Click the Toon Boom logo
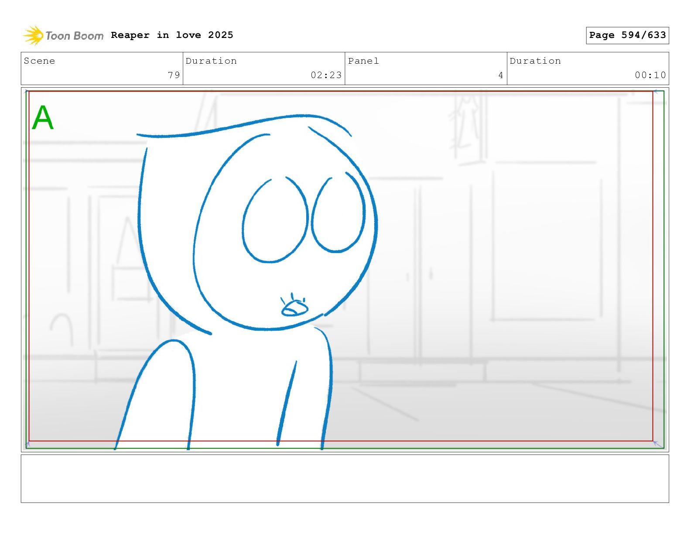Screen dimensions: 691x534 coord(63,35)
